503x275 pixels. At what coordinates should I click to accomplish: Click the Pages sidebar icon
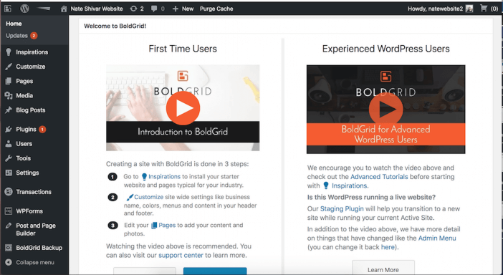click(9, 81)
